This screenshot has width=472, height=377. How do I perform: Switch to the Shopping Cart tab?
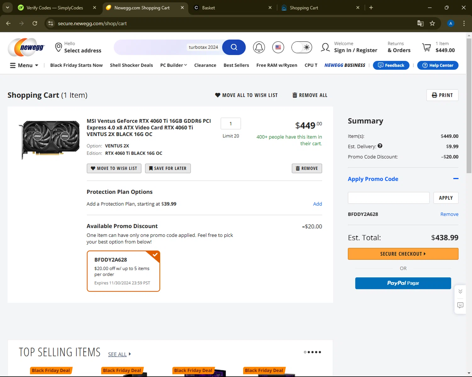point(321,8)
